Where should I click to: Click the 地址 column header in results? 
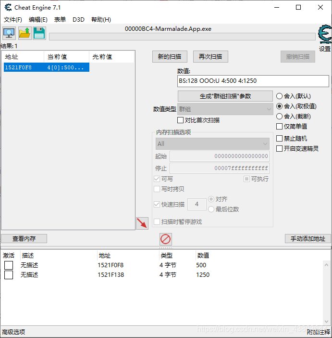pyautogui.click(x=24, y=57)
